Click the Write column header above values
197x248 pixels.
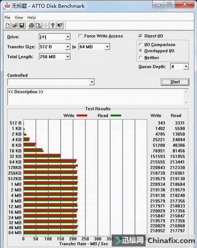(156, 116)
